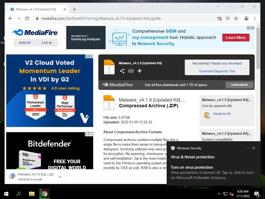Click AdChoices icon on V2 Cloud ad
This screenshot has width=265, height=199.
tap(87, 56)
